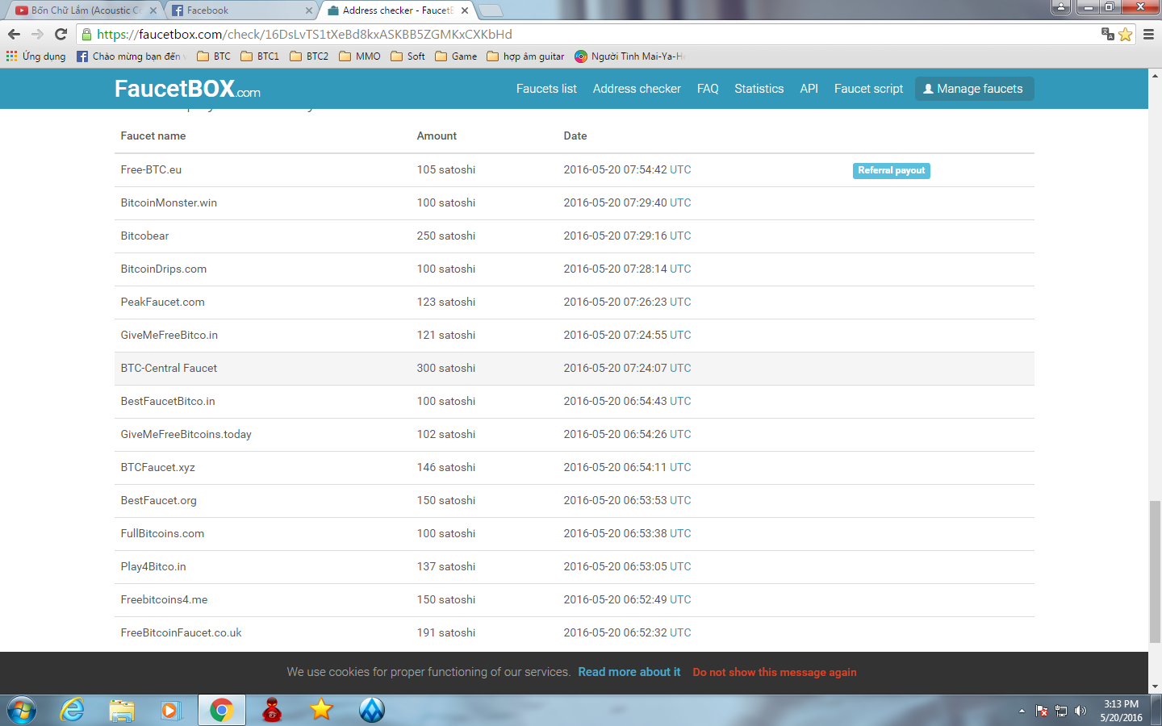Open the FAQ page

click(708, 89)
